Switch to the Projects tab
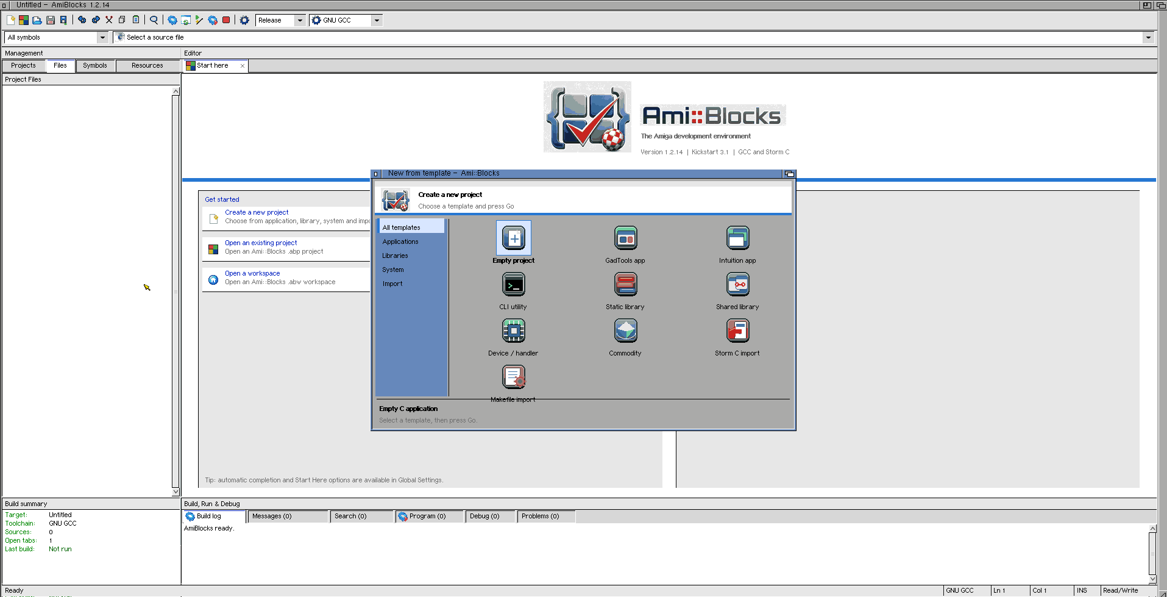 pyautogui.click(x=23, y=66)
